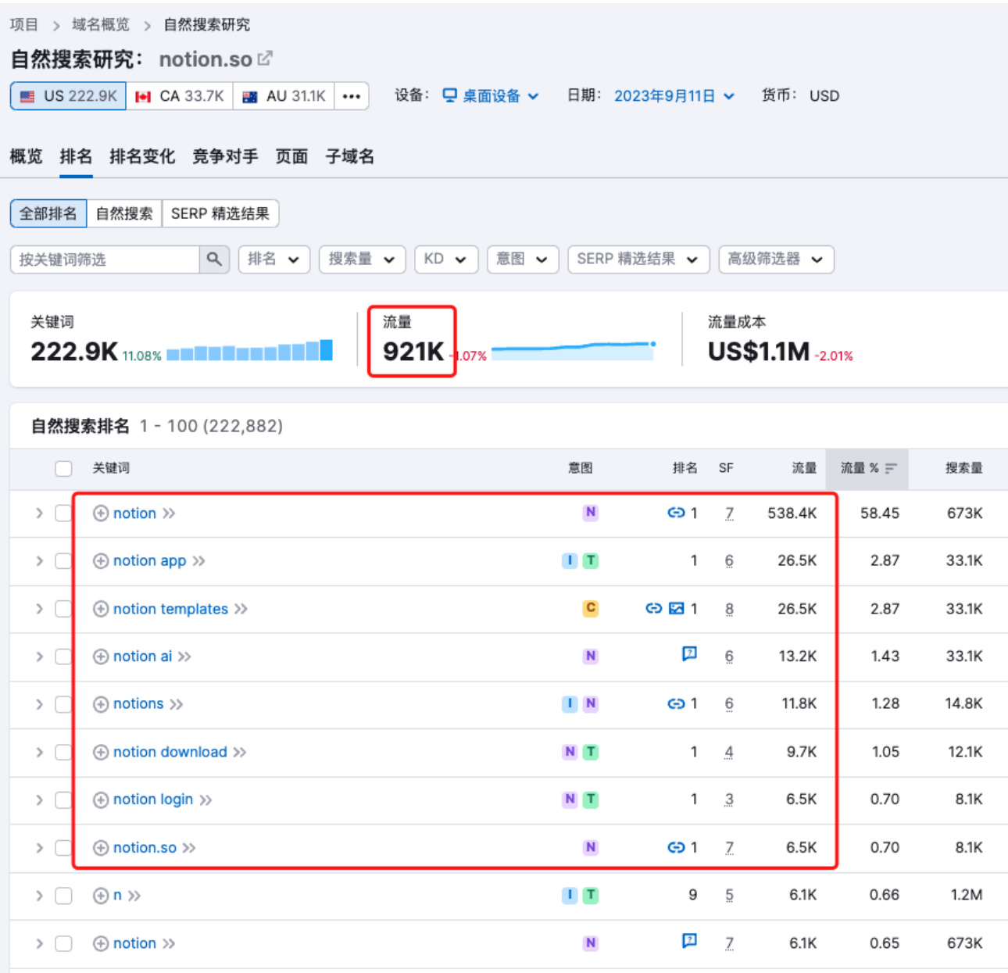Select the 全部排名 button
This screenshot has width=1008, height=973.
[48, 213]
